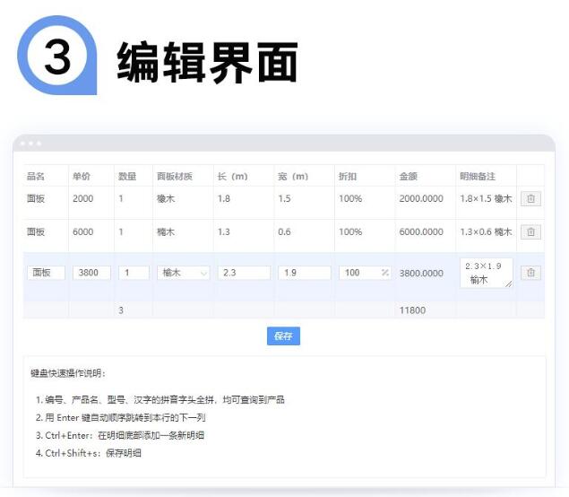Click trash icon on the editing row

pyautogui.click(x=530, y=273)
